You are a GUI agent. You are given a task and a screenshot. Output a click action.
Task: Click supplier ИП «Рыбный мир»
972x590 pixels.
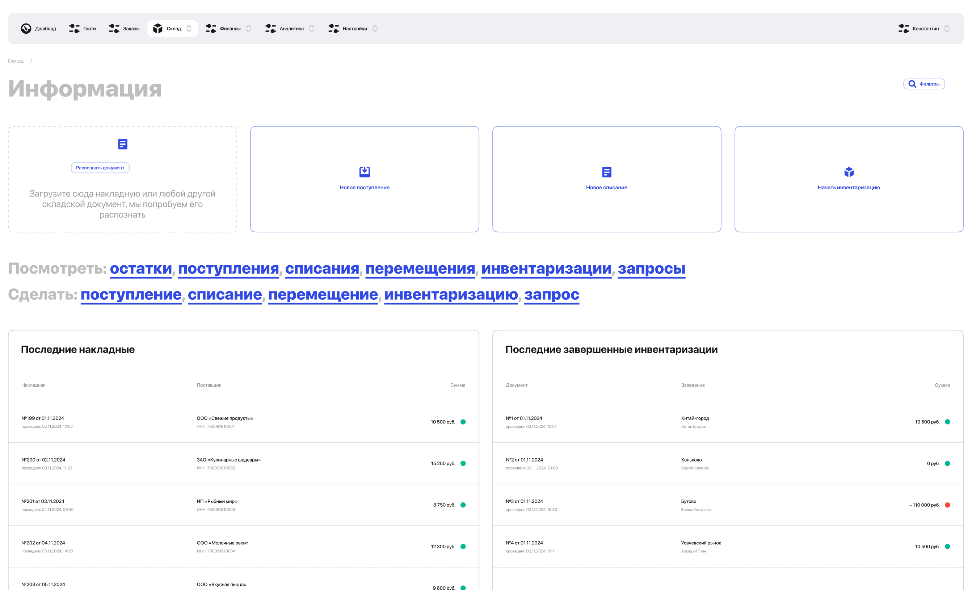click(x=217, y=501)
